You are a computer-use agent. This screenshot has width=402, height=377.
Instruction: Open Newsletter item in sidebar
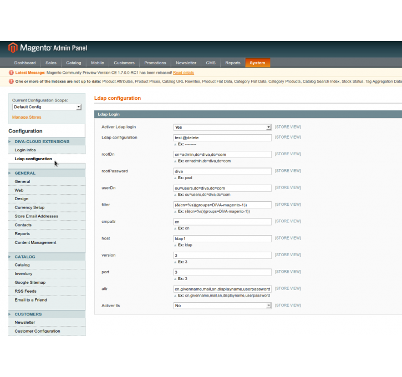pos(25,322)
